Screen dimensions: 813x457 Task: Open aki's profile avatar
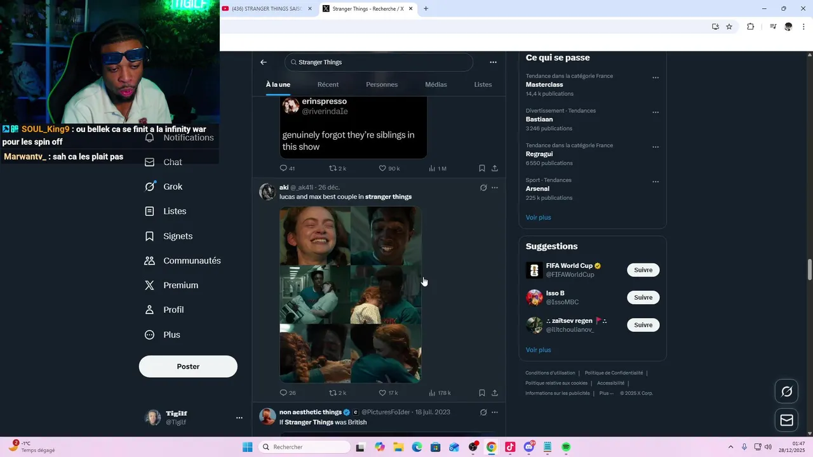click(267, 192)
